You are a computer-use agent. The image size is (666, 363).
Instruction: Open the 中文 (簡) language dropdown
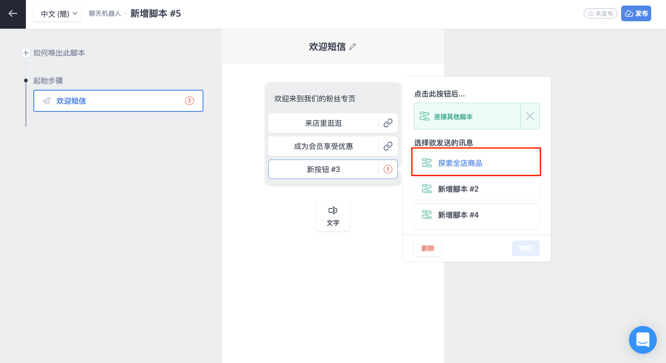[x=57, y=13]
